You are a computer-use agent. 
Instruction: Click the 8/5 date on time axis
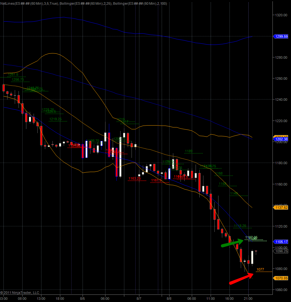click(83, 299)
